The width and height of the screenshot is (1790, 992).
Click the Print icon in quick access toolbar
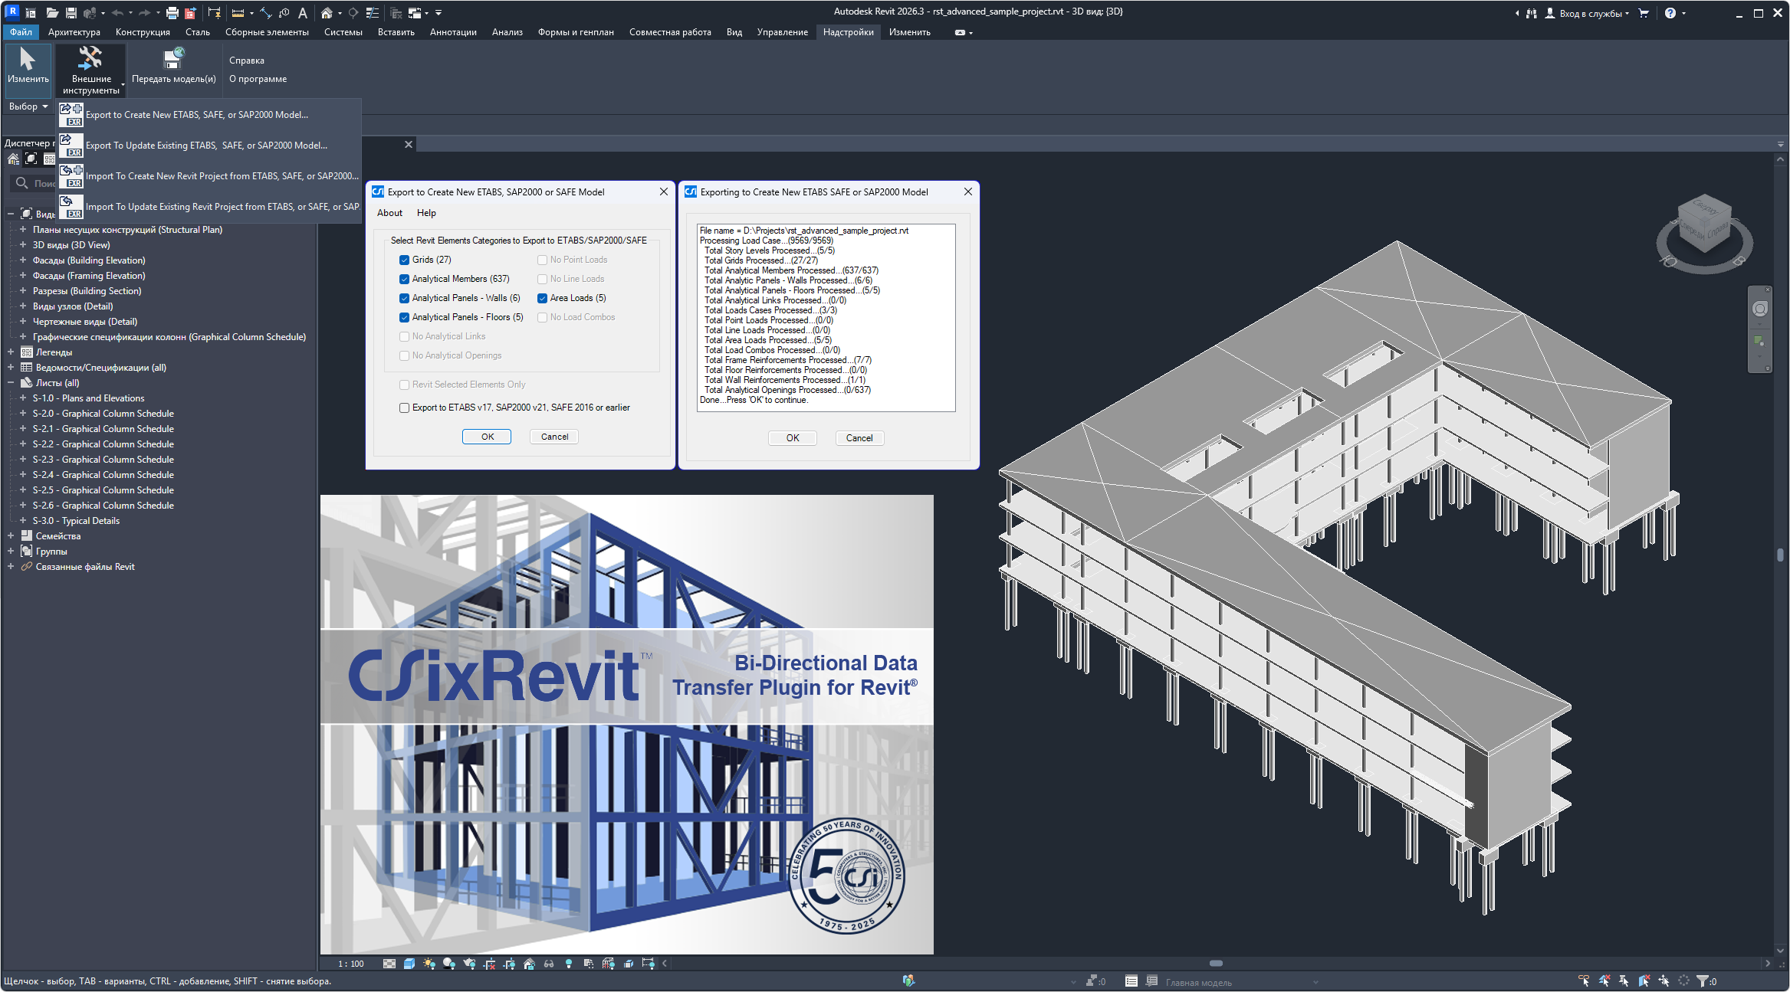[x=172, y=13]
